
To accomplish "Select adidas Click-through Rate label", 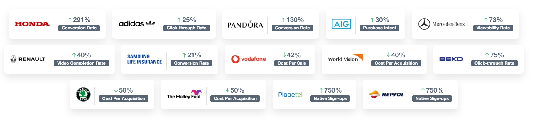I will coord(187,28).
